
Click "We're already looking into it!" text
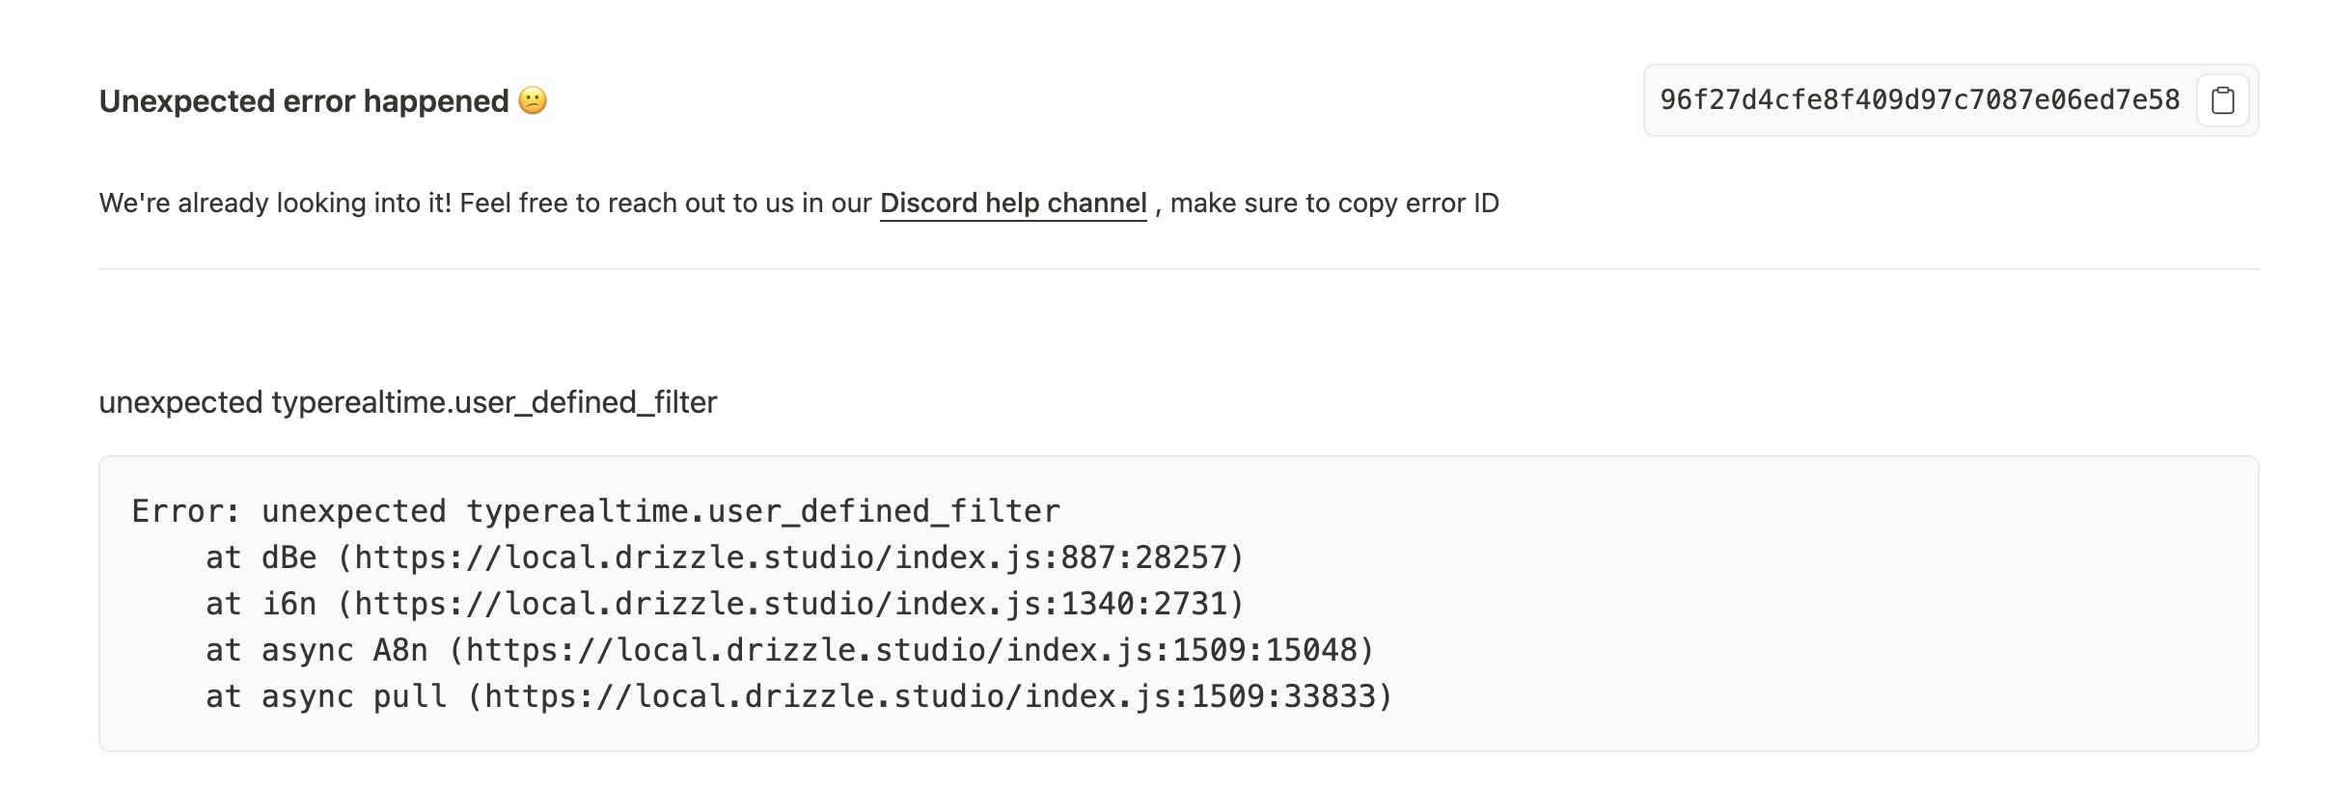(275, 204)
